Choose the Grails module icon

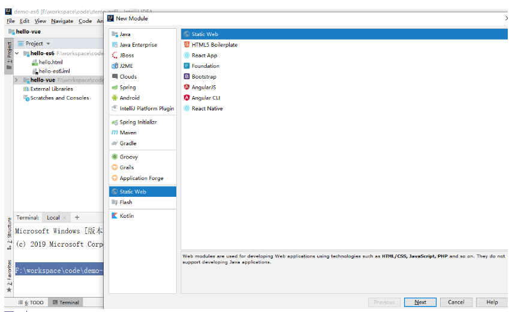115,167
